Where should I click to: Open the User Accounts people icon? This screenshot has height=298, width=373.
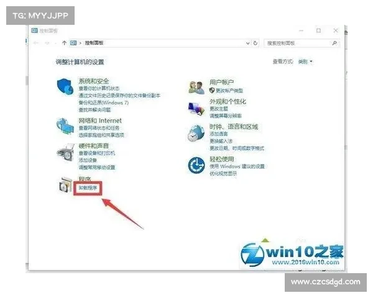pyautogui.click(x=196, y=88)
